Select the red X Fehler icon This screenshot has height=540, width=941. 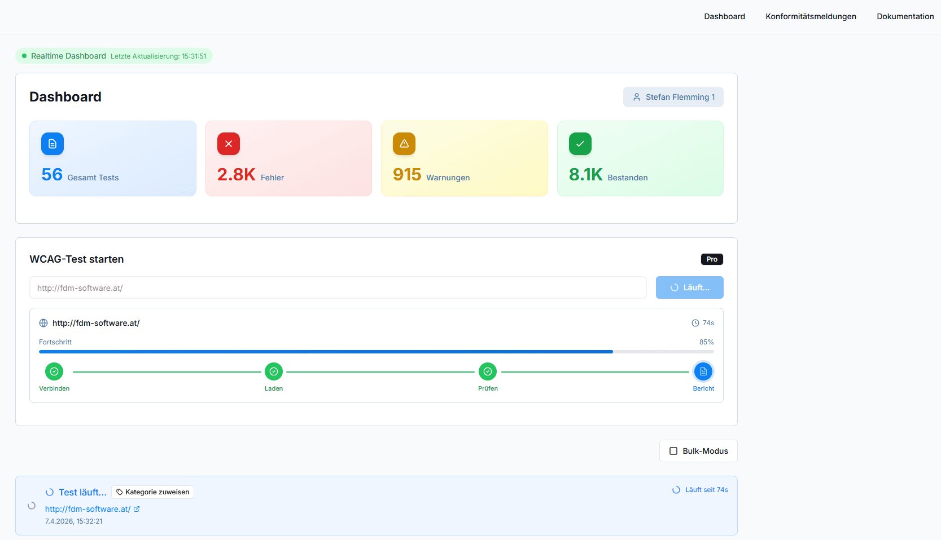tap(228, 144)
